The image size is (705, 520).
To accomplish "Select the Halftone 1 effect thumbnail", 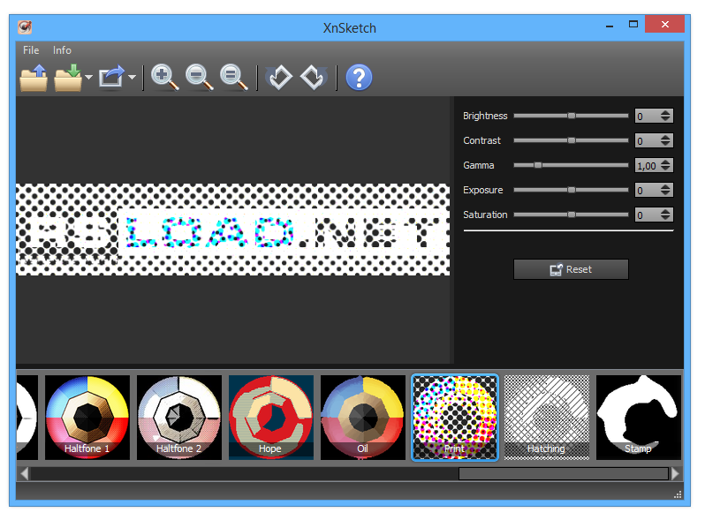I will coord(87,418).
